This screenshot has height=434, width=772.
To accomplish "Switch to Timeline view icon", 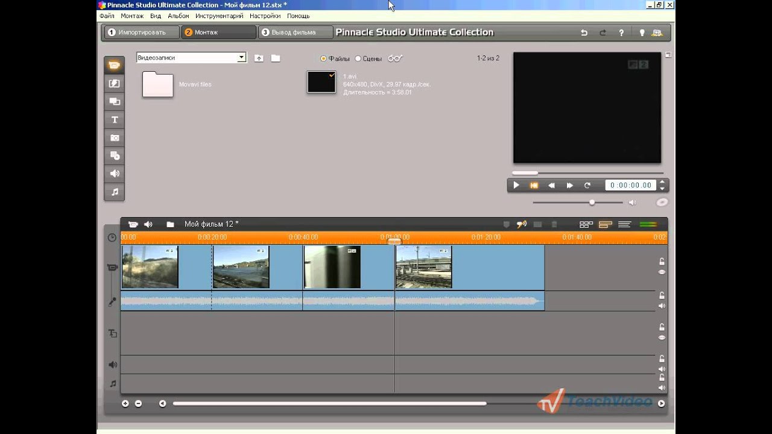I will (x=606, y=224).
